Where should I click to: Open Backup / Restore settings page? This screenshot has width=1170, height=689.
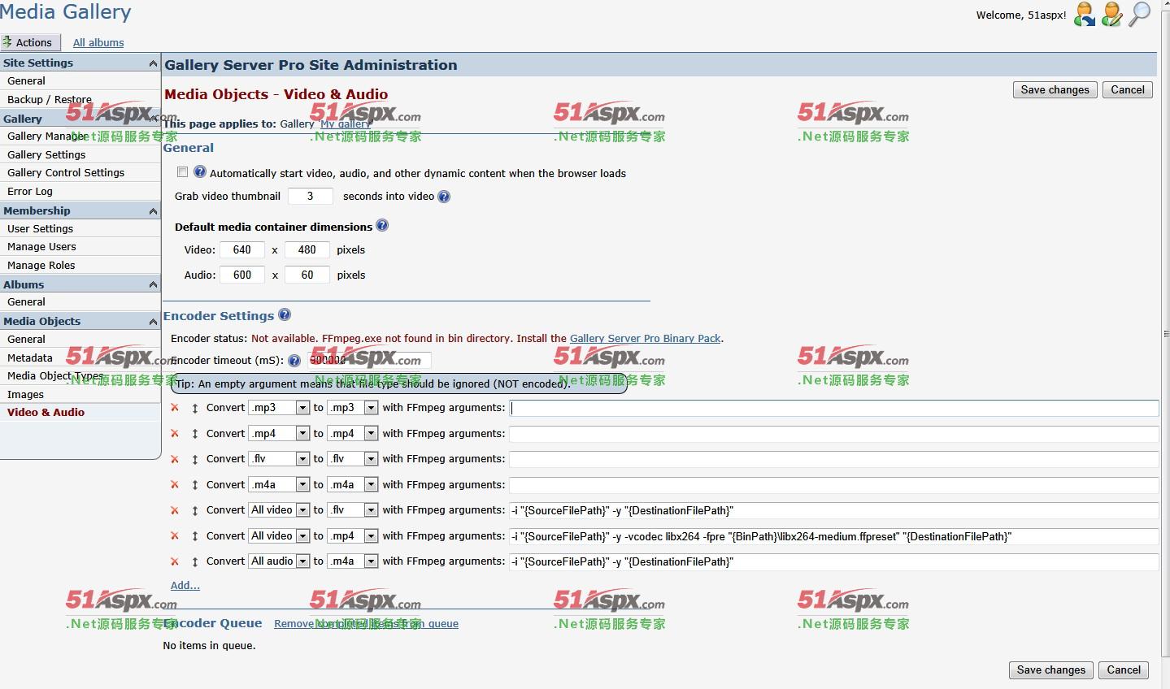tap(49, 99)
